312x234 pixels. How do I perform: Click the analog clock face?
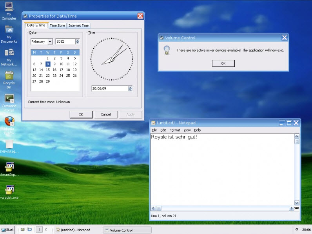pos(112,59)
